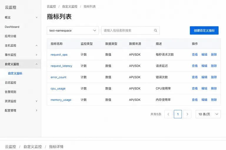Image resolution: width=226 pixels, height=150 pixels.
Task: Click the 指标名称 column header
Action: coord(56,44)
